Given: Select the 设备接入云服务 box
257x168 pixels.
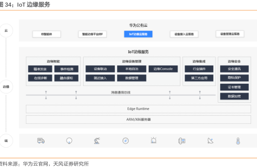Looking at the screenshot, I should [184, 34].
